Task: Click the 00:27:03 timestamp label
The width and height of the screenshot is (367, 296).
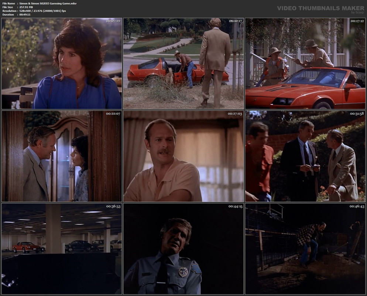Action: pyautogui.click(x=235, y=114)
